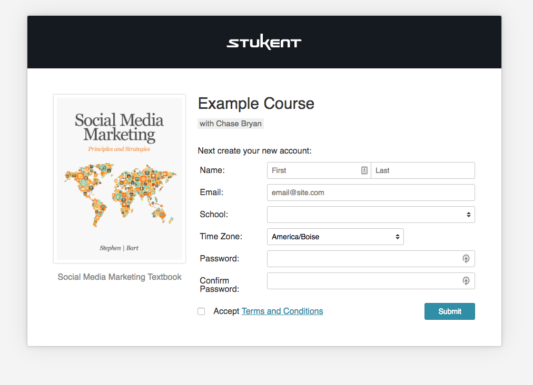
Task: Click the "Email:" field label
Action: 212,192
